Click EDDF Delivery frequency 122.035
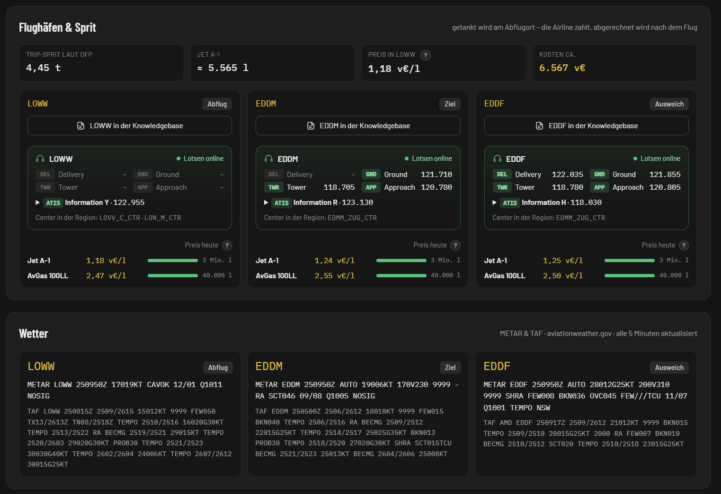 (x=568, y=175)
